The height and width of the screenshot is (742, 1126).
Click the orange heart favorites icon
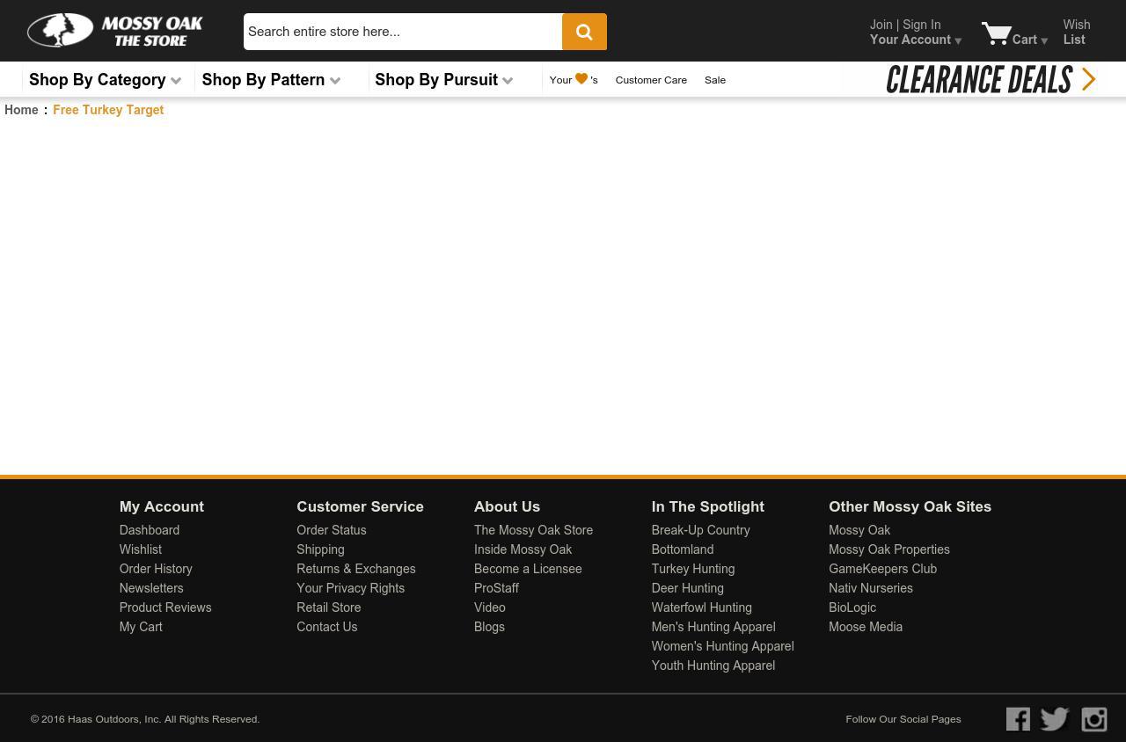(x=581, y=79)
